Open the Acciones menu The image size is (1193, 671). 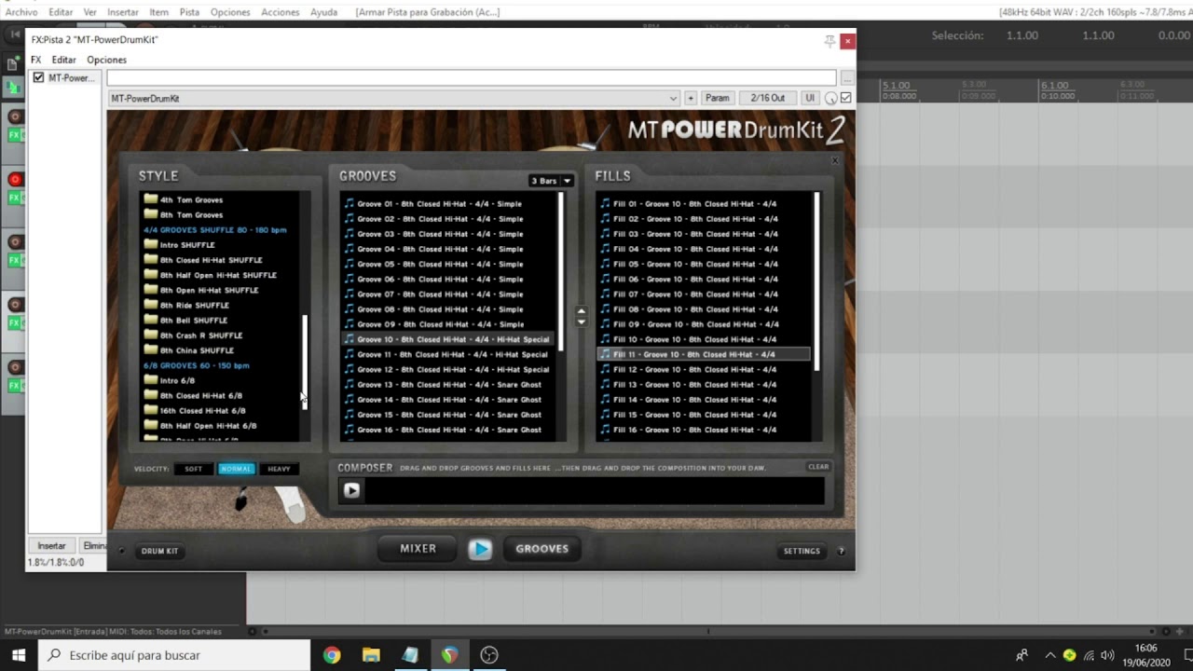pos(280,12)
